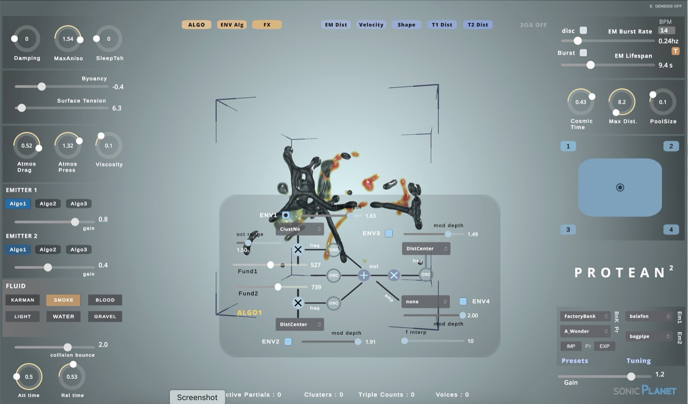Click the MaxAniso knob

(x=68, y=39)
